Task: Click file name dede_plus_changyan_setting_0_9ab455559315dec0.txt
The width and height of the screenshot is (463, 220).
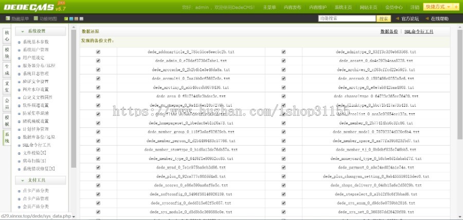Action: 376,176
